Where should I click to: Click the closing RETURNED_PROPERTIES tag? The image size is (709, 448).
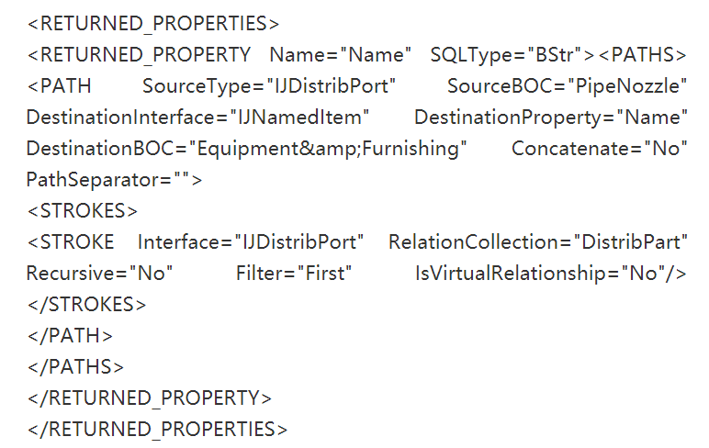(x=157, y=429)
